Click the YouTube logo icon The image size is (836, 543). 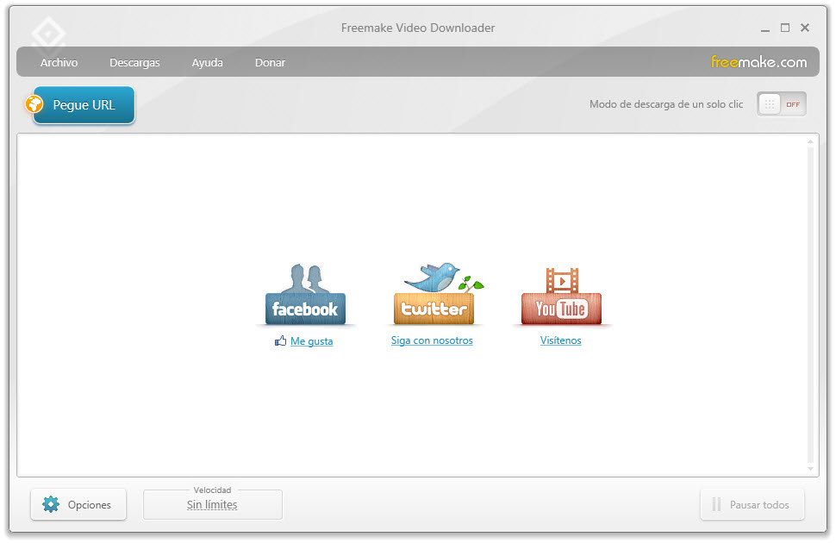561,296
